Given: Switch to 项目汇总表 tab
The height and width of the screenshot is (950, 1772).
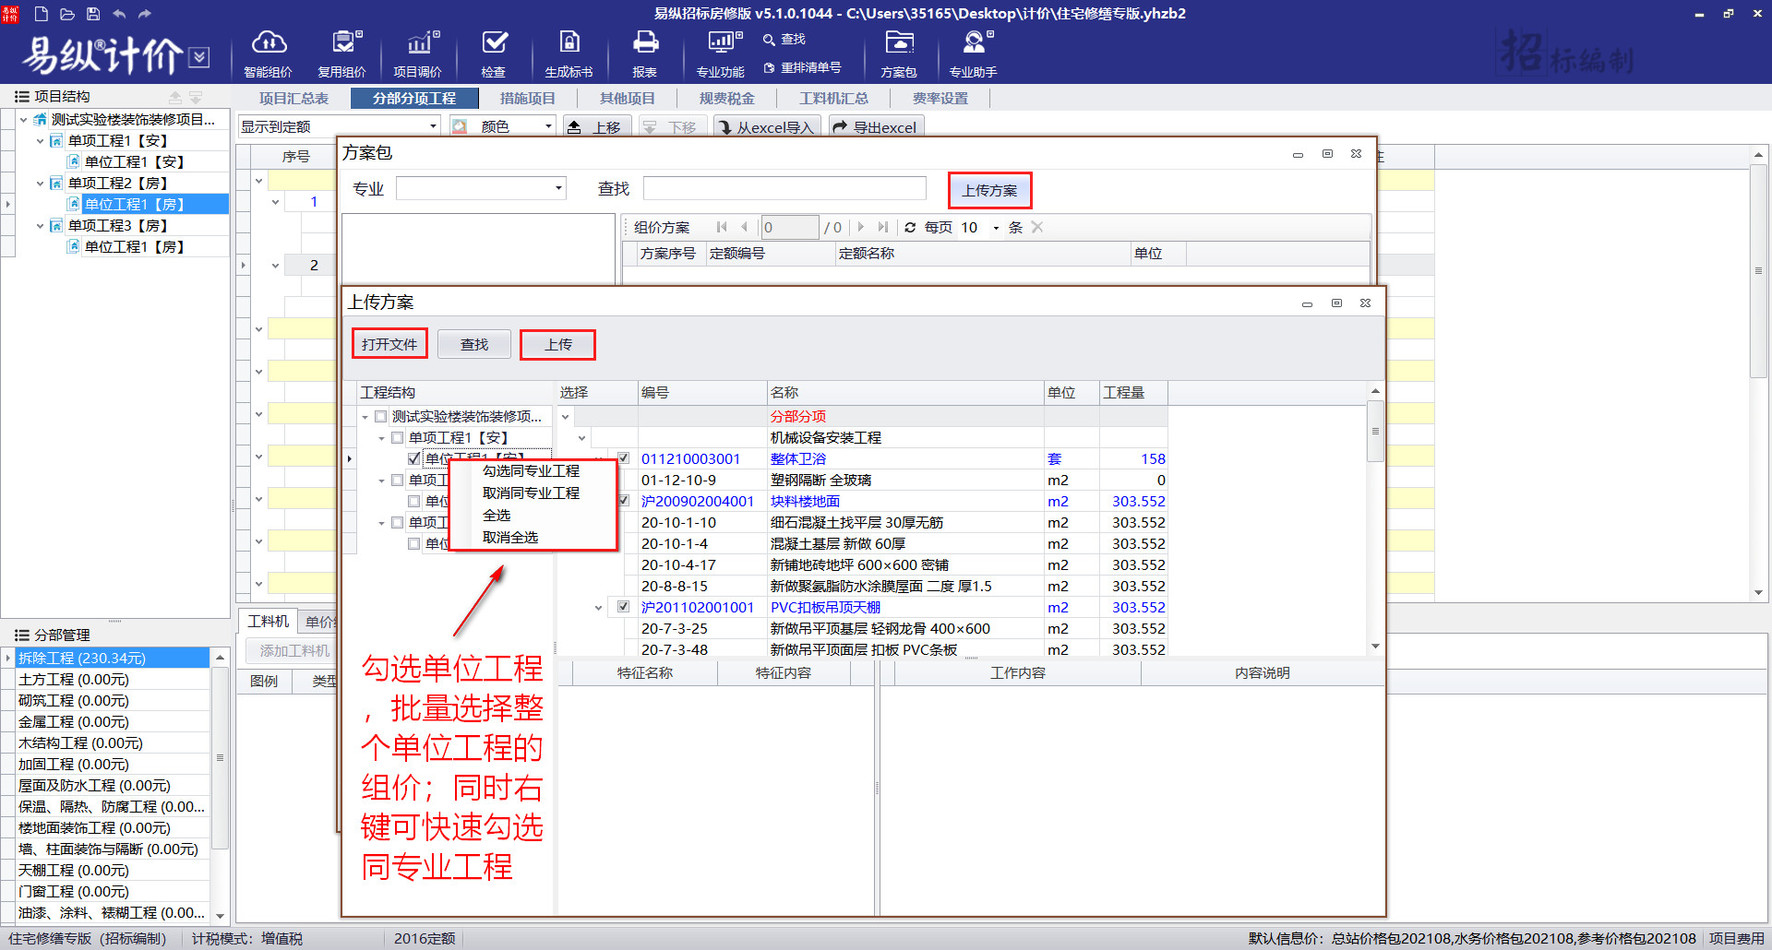Looking at the screenshot, I should (x=293, y=99).
